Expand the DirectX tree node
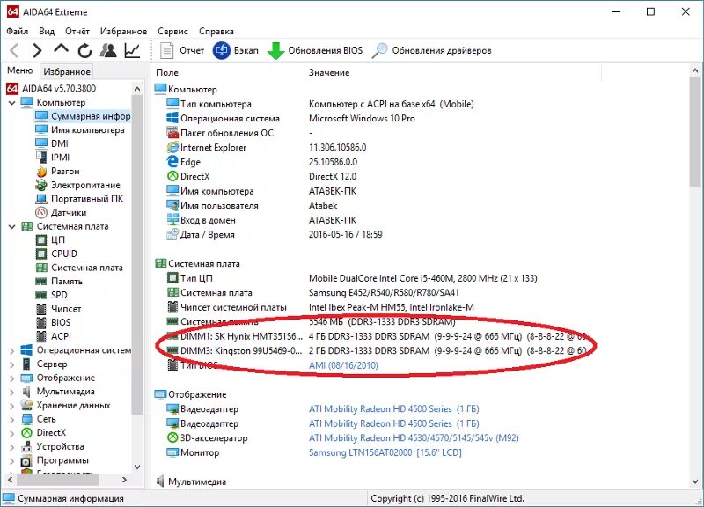The height and width of the screenshot is (507, 704). click(12, 433)
